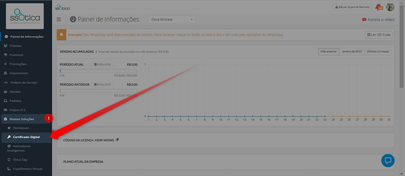
Task: Click the 01/12 a 23/12 date badge
Action: tap(102, 84)
